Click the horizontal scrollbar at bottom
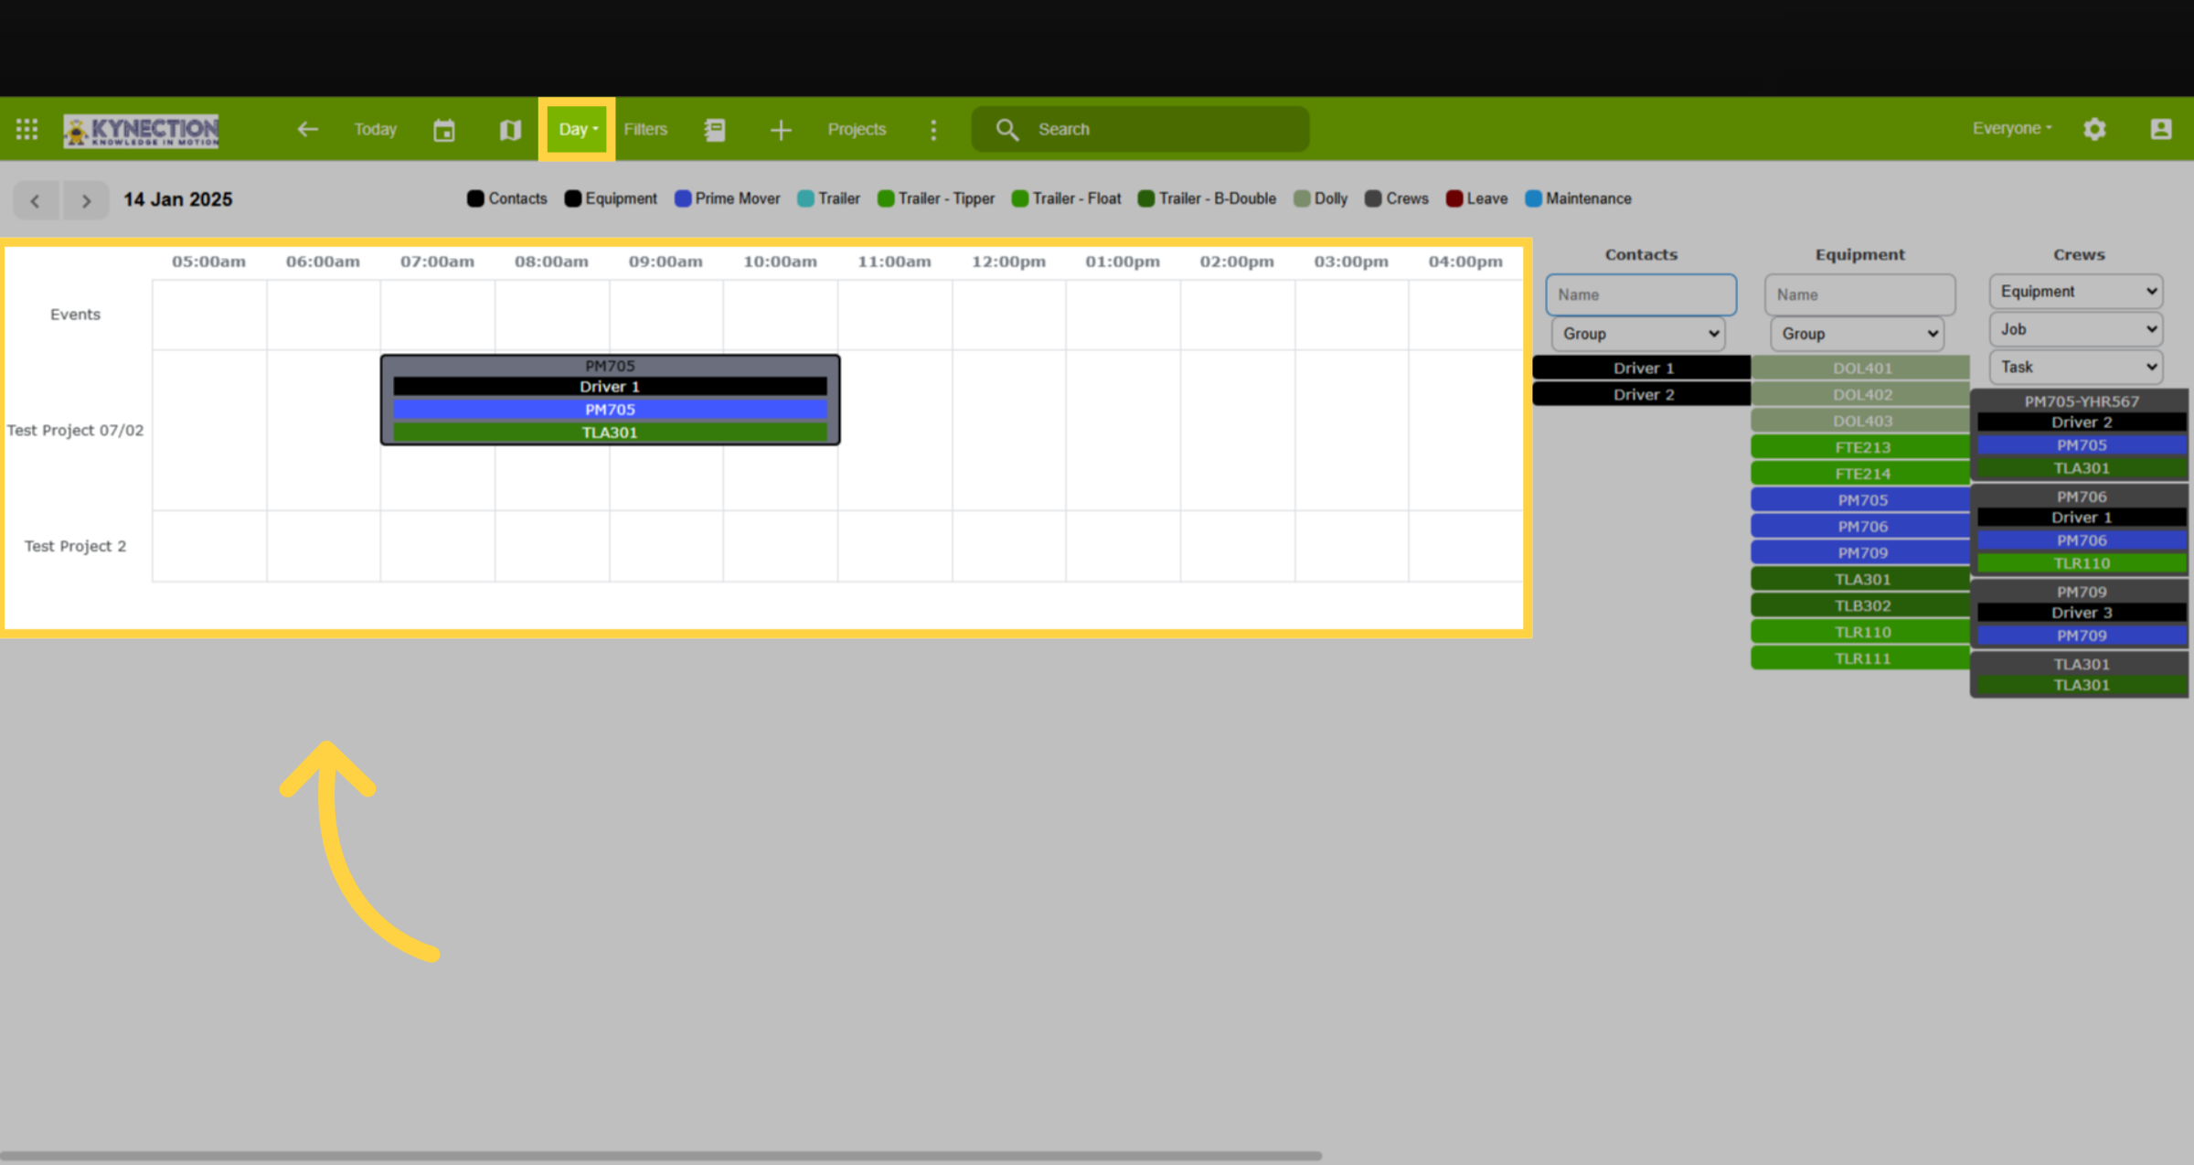The image size is (2194, 1165). [x=661, y=1156]
